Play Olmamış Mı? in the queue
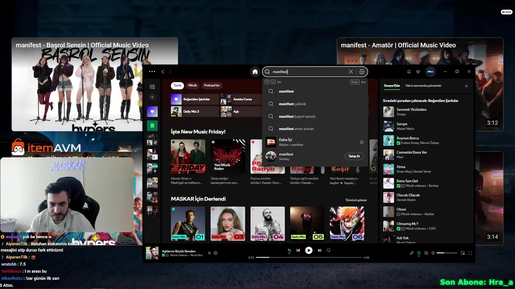Image resolution: width=515 pixels, height=289 pixels. pos(426,226)
